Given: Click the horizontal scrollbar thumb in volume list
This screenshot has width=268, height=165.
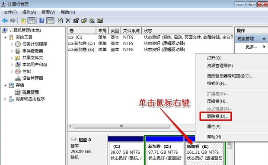Looking at the screenshot, I should pyautogui.click(x=121, y=127).
